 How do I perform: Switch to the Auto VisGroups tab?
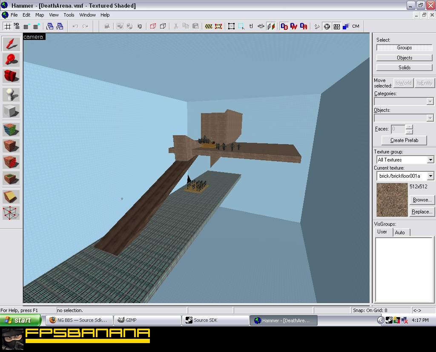400,233
